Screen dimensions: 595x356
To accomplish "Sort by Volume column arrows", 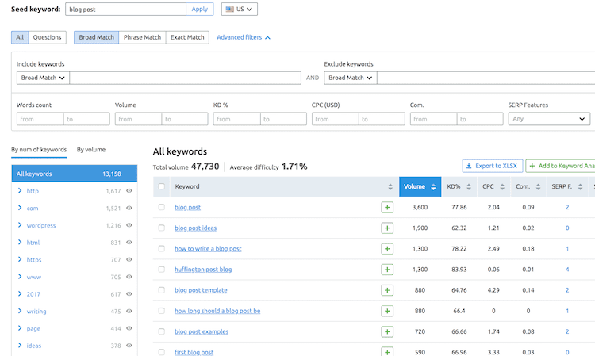I will (433, 186).
